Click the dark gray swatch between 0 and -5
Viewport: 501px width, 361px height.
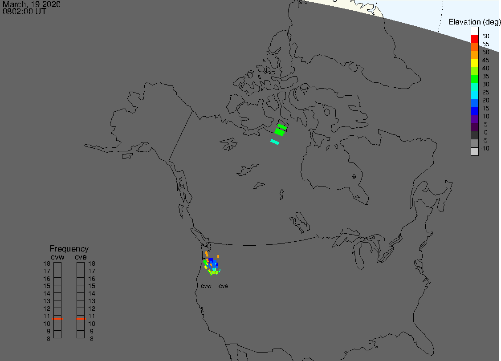tap(474, 135)
